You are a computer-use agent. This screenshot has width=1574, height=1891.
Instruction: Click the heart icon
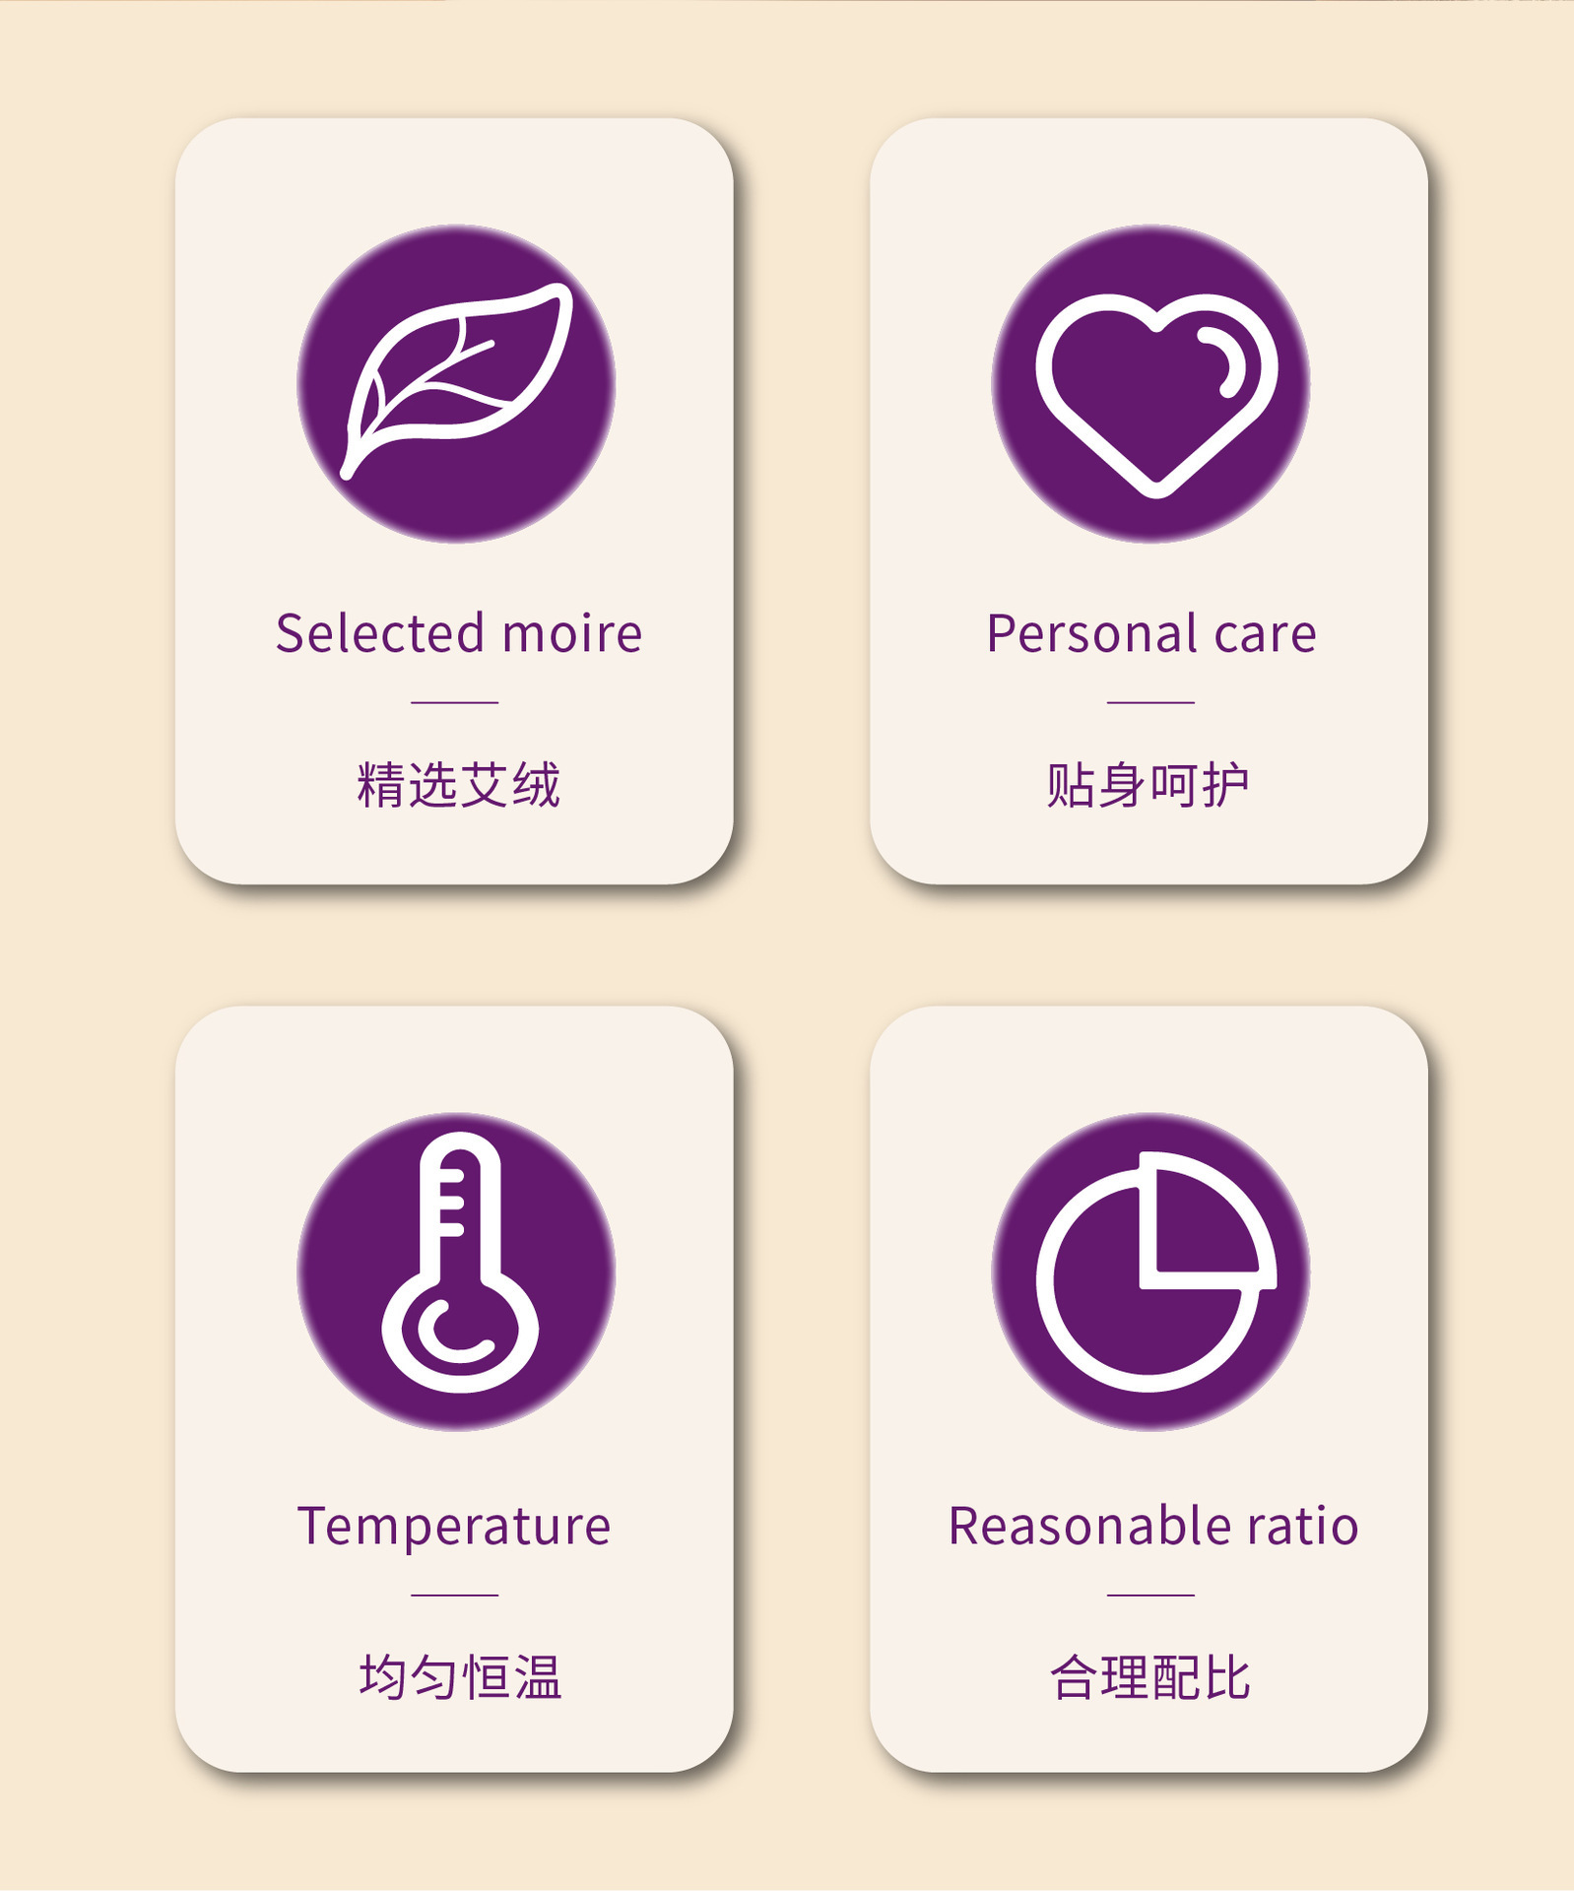pyautogui.click(x=1155, y=393)
